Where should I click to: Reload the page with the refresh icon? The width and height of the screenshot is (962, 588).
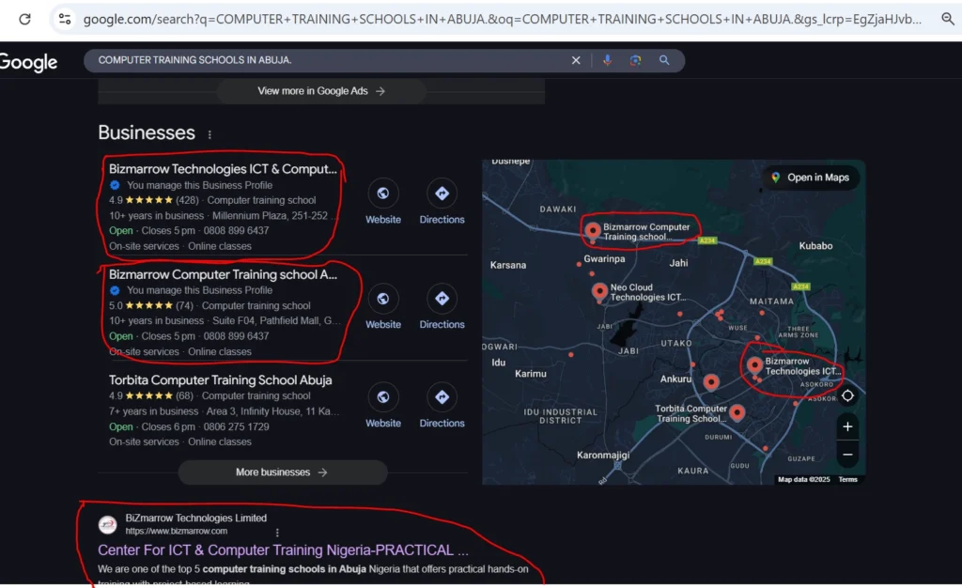pyautogui.click(x=24, y=19)
